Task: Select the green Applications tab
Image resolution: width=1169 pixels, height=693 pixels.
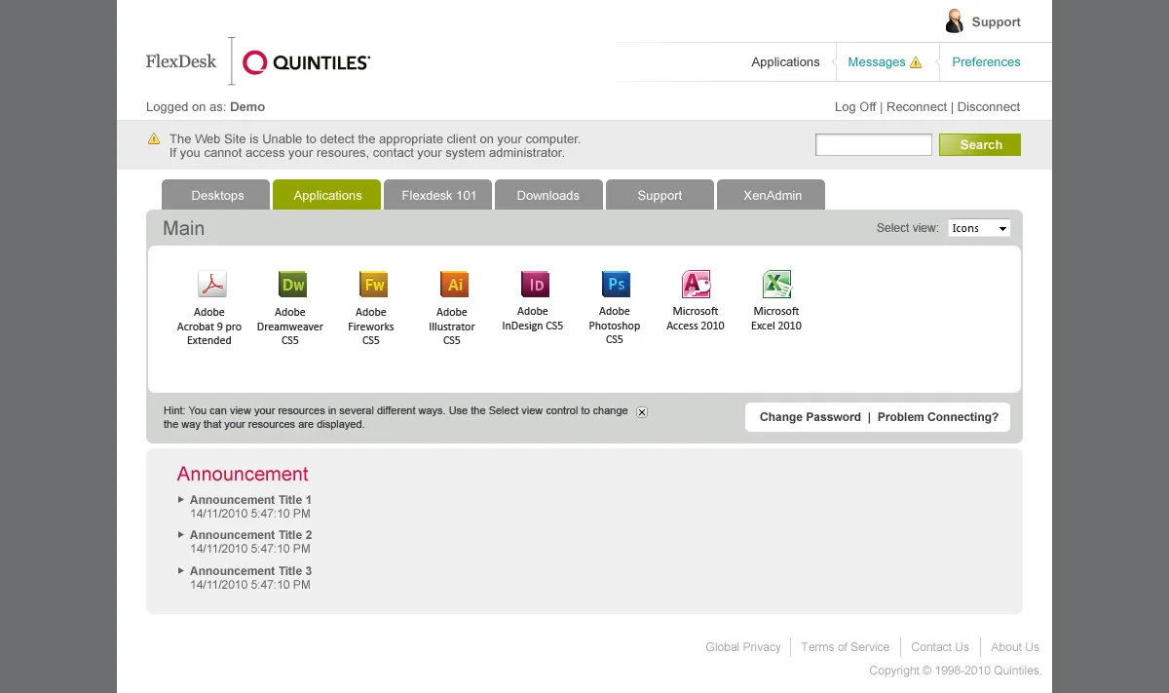Action: pyautogui.click(x=327, y=195)
